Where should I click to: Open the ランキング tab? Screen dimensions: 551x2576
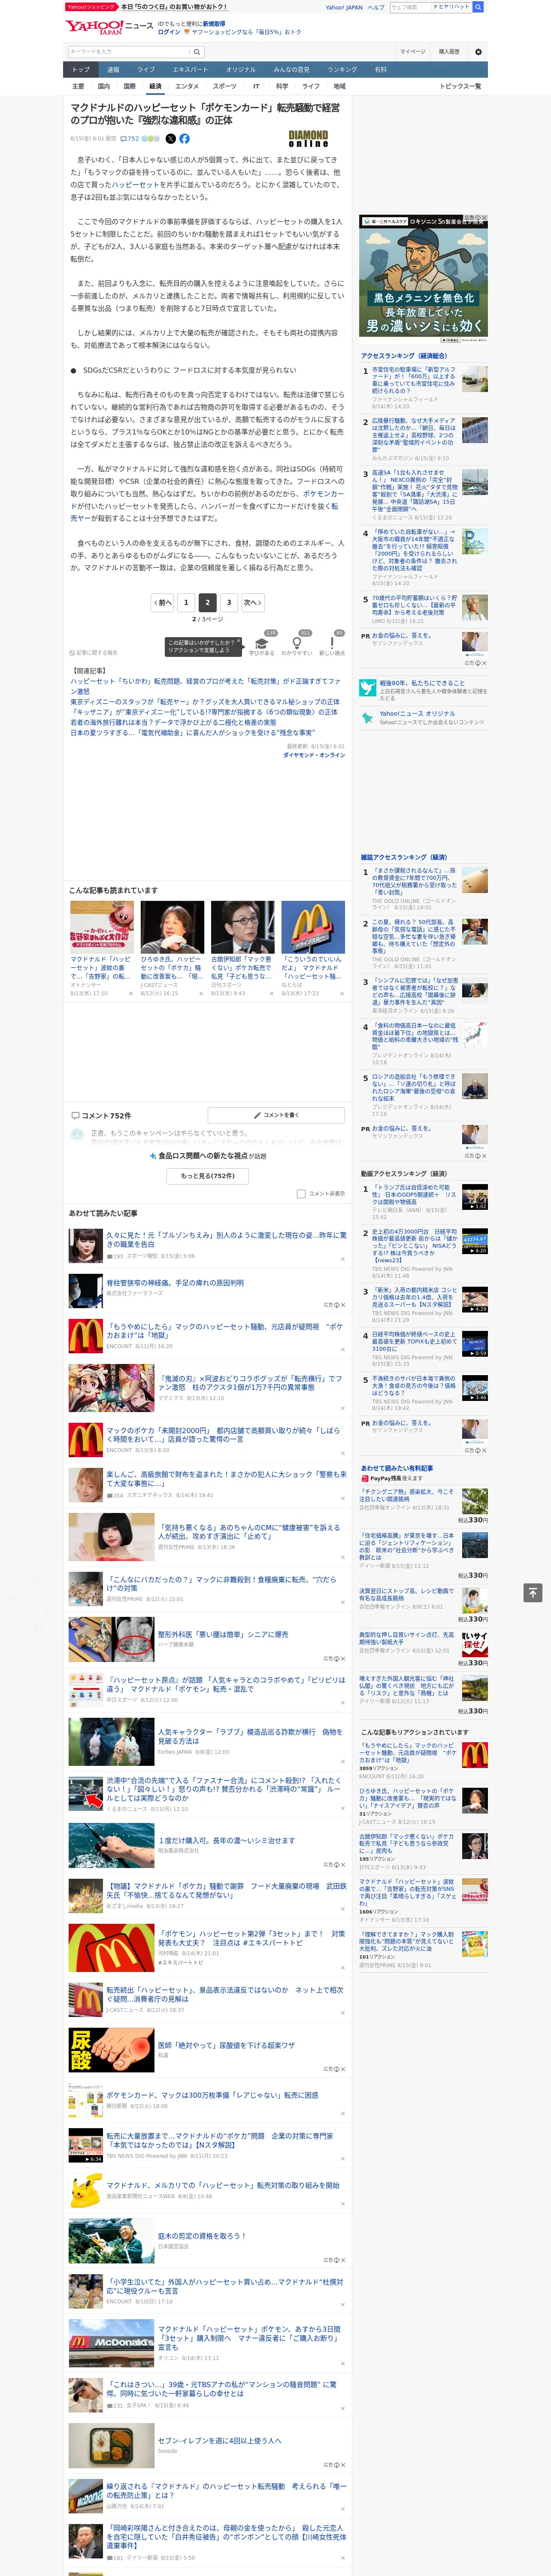click(342, 70)
